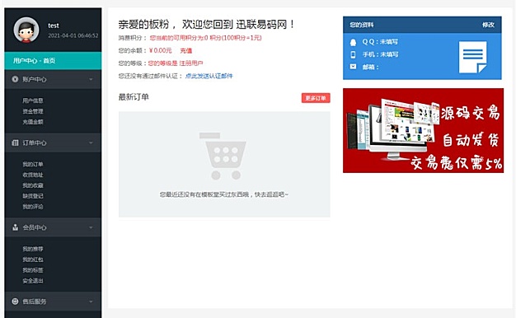Open 我的评论 menu item
This screenshot has height=318, width=516.
33,207
